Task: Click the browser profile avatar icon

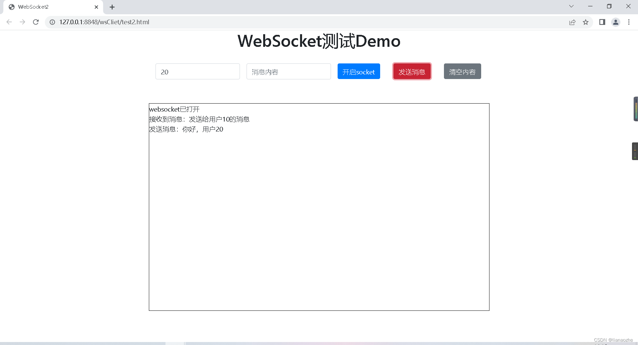Action: 616,22
